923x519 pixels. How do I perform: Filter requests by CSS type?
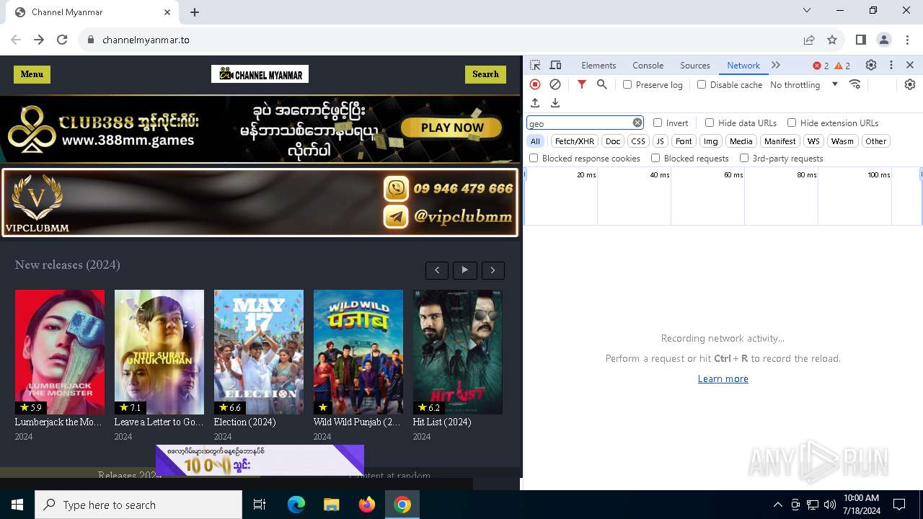(638, 141)
